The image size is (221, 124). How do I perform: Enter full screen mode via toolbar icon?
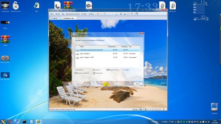pyautogui.click(x=128, y=14)
